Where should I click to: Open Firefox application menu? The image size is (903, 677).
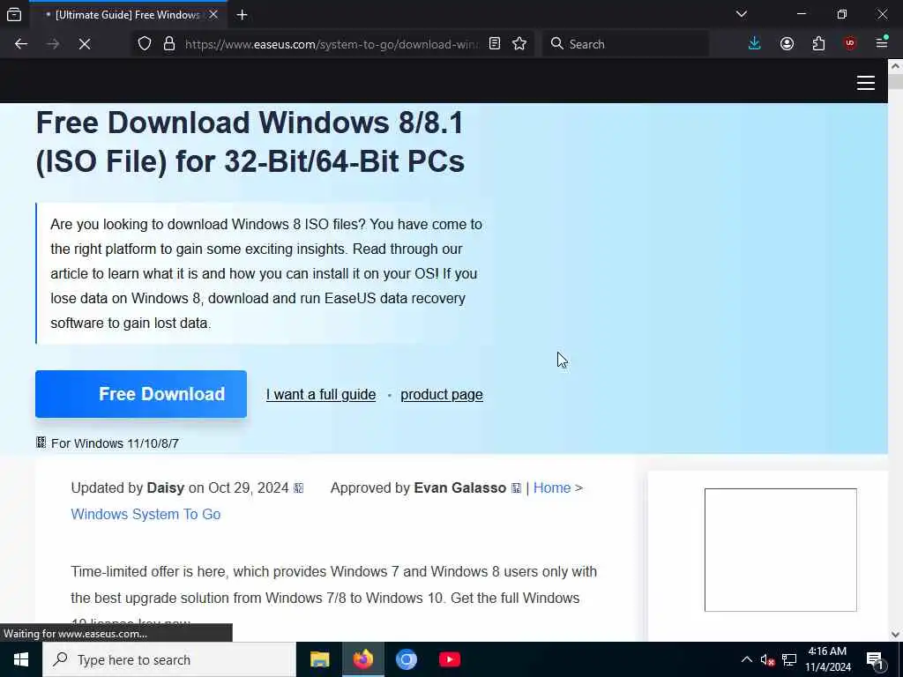(x=882, y=42)
